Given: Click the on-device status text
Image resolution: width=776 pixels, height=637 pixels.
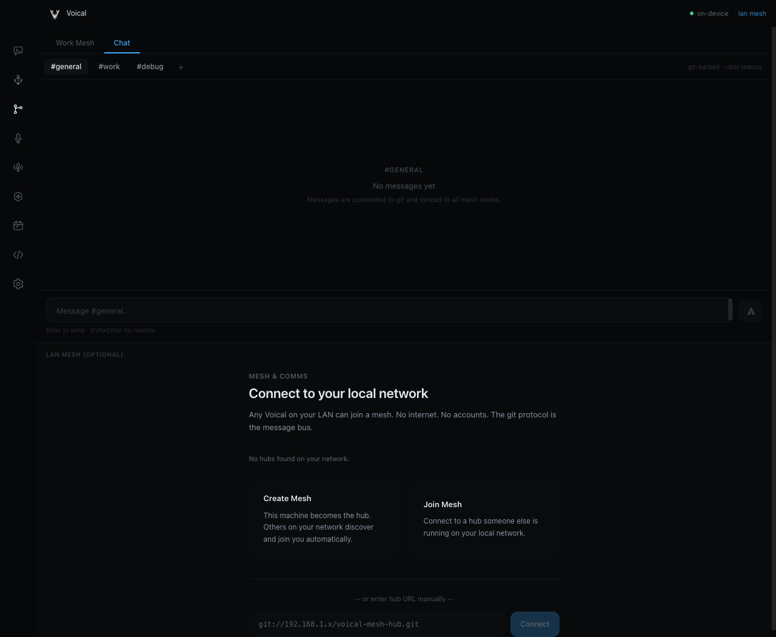Looking at the screenshot, I should pos(713,13).
